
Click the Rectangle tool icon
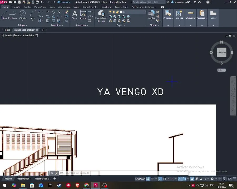coord(39,12)
